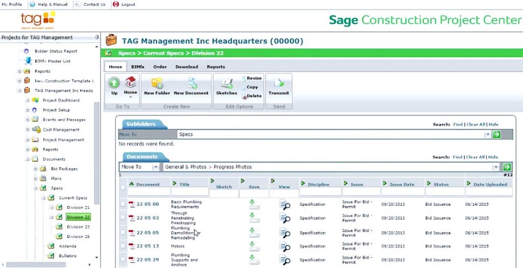Click the Logout link
Screen dimensions: 523x268
pos(128,4)
